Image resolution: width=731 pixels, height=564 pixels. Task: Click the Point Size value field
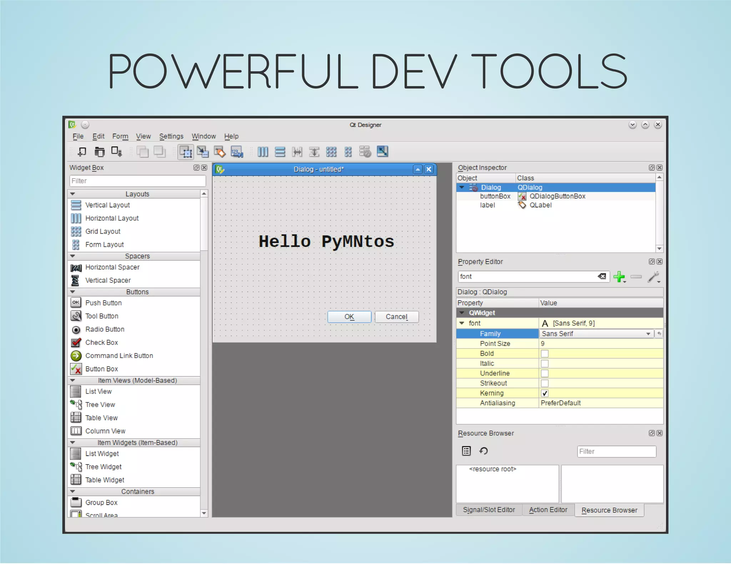(601, 344)
